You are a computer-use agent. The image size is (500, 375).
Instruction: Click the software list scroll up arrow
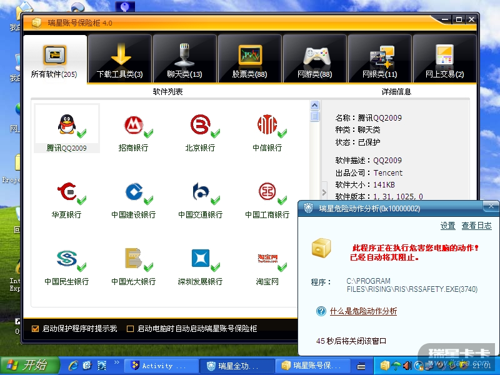click(x=315, y=105)
